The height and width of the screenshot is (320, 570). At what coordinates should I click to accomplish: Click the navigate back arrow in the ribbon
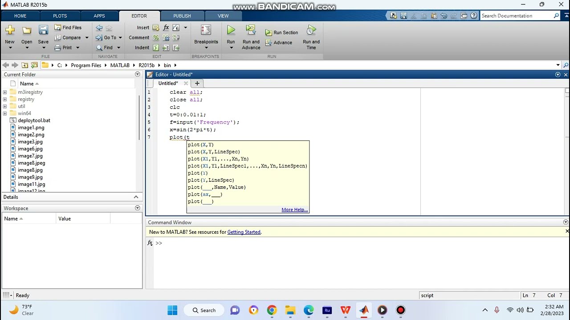(99, 28)
